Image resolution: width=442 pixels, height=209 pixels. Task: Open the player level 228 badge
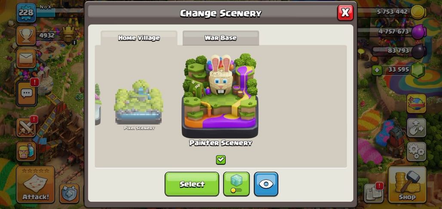[x=26, y=12]
